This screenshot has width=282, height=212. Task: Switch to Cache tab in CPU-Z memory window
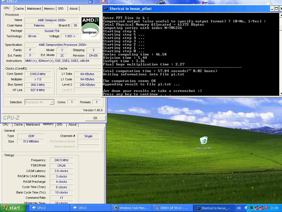point(18,124)
